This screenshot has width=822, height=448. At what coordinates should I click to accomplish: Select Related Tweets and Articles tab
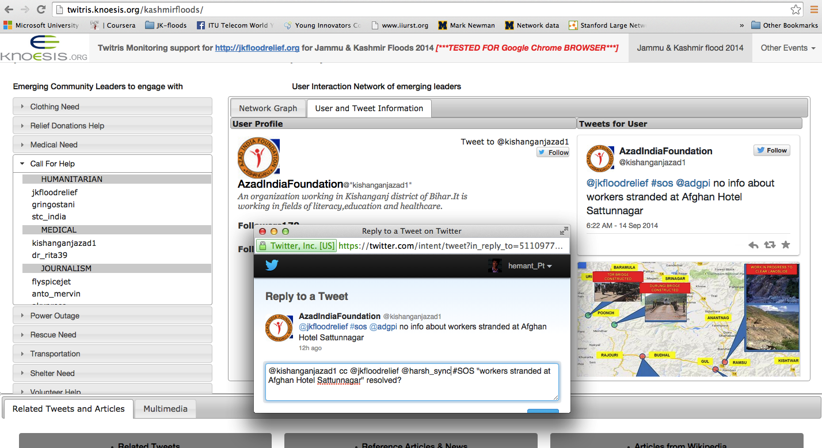tap(68, 409)
